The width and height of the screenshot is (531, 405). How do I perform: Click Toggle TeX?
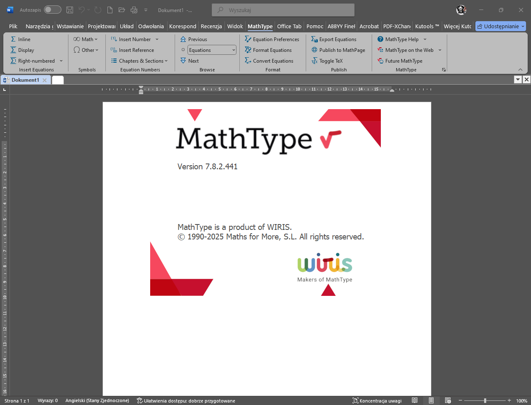coord(327,61)
